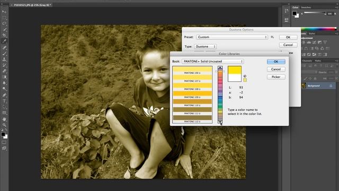Toggle the Background layer lock icon

(x=331, y=86)
